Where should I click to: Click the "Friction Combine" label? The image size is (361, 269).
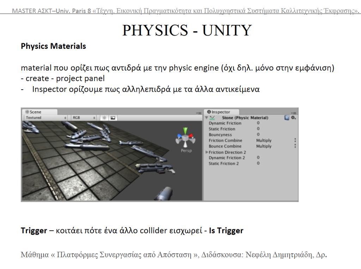[x=225, y=140]
